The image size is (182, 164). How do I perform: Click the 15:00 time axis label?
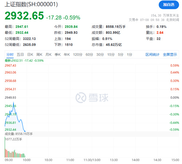[x=175, y=160]
